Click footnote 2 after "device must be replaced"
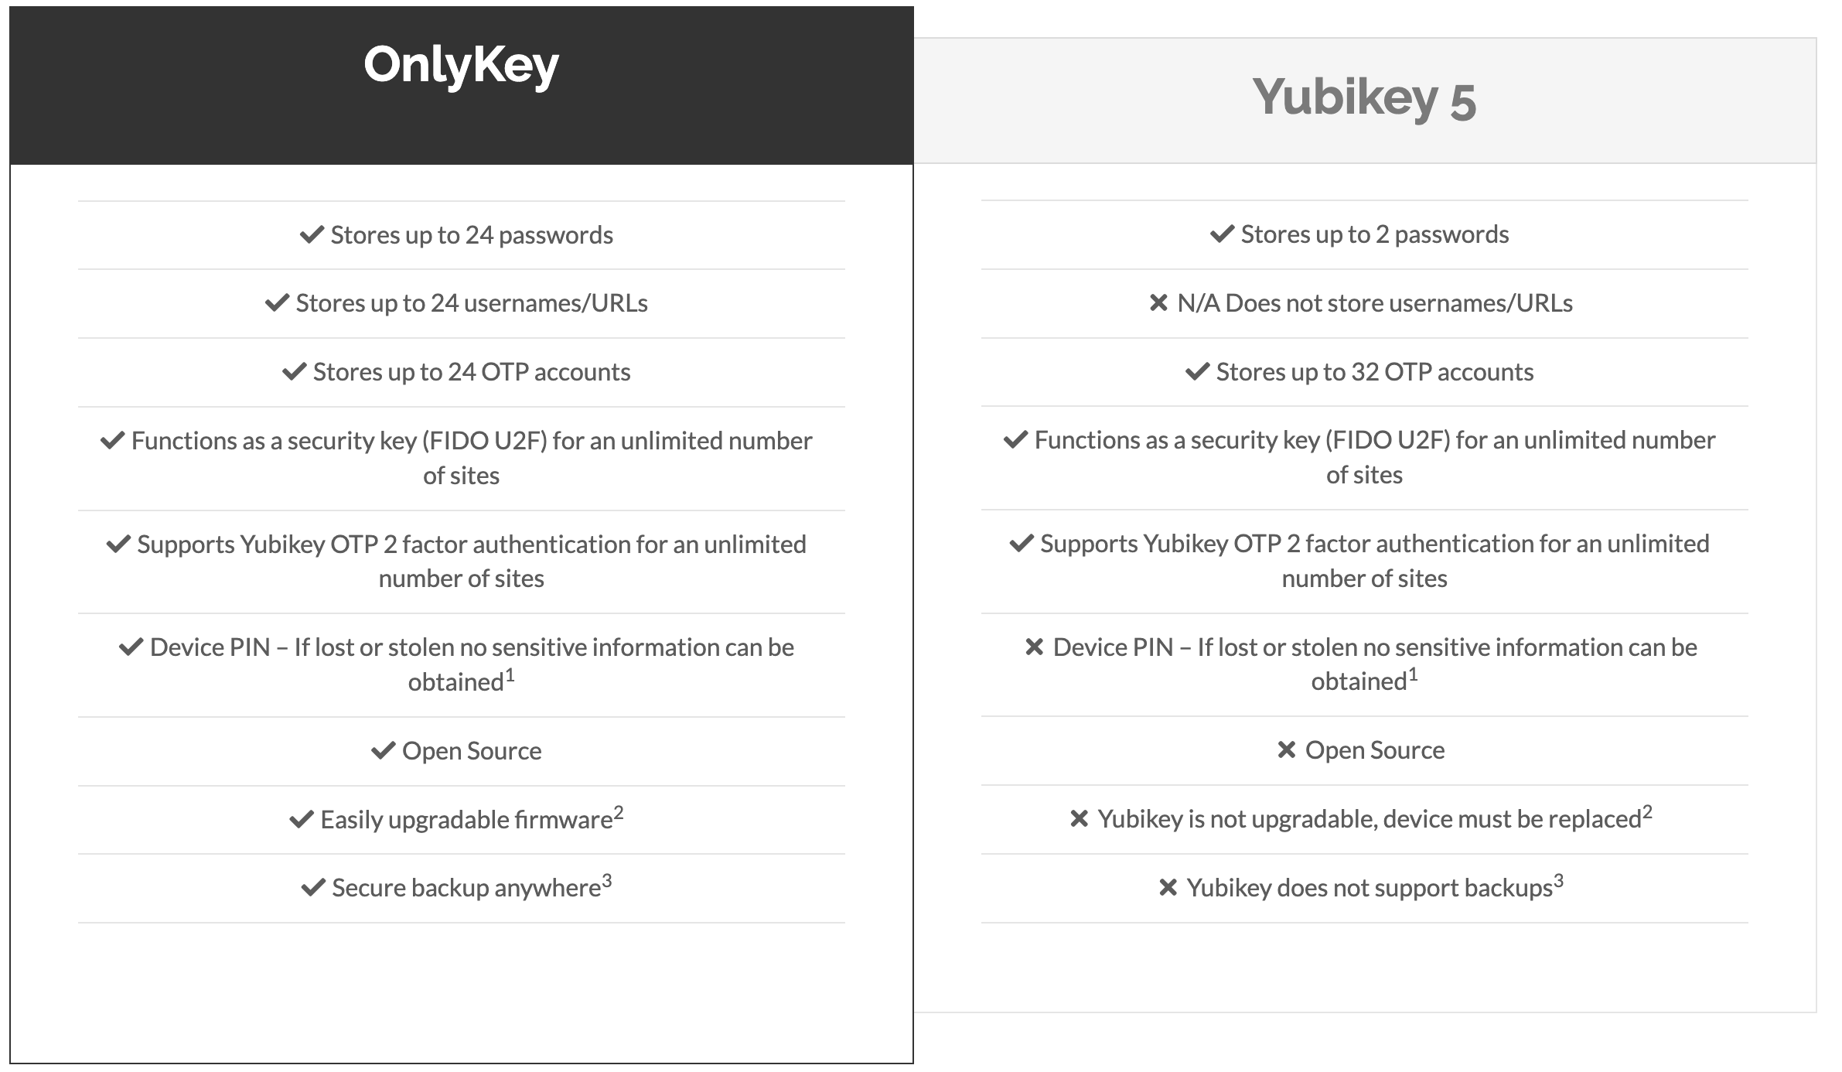This screenshot has height=1072, width=1842. click(1647, 811)
